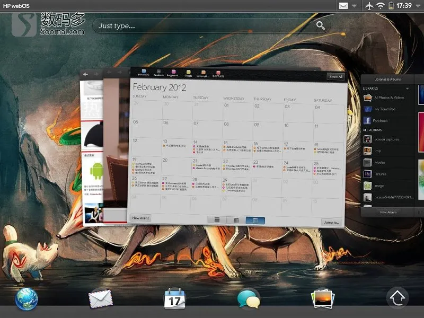Select the orange calendar account icon

click(x=203, y=74)
